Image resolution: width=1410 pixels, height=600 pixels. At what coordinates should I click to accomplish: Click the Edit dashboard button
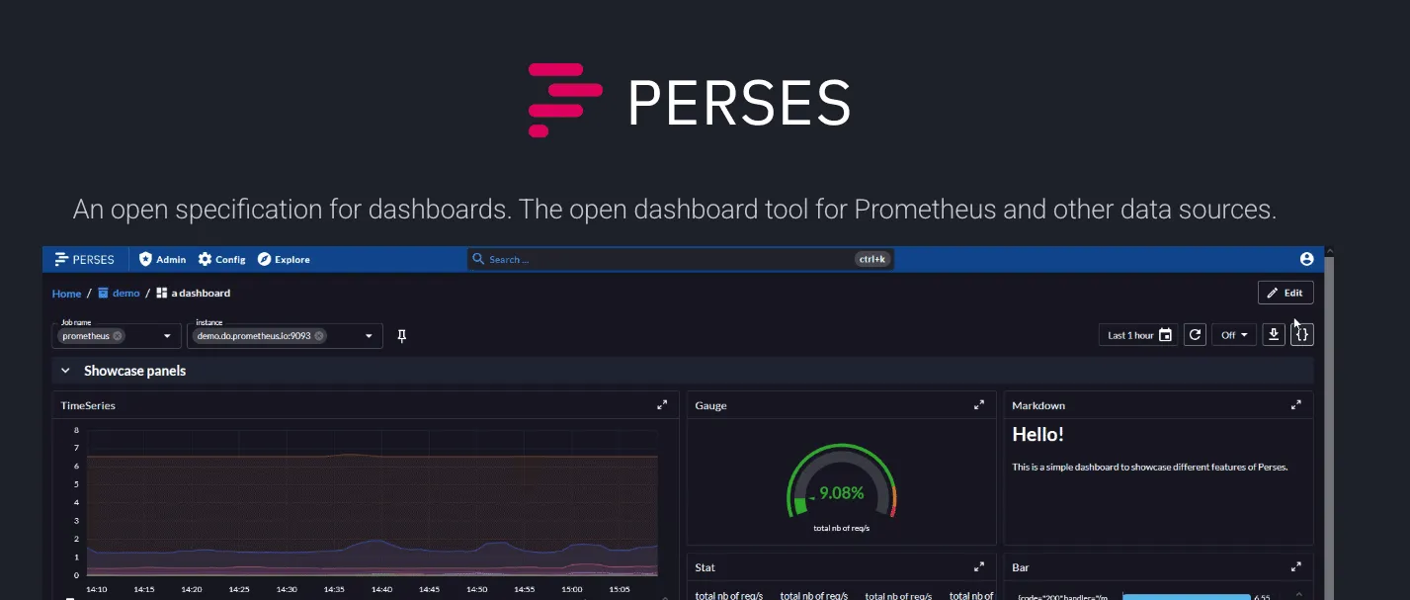pos(1286,293)
